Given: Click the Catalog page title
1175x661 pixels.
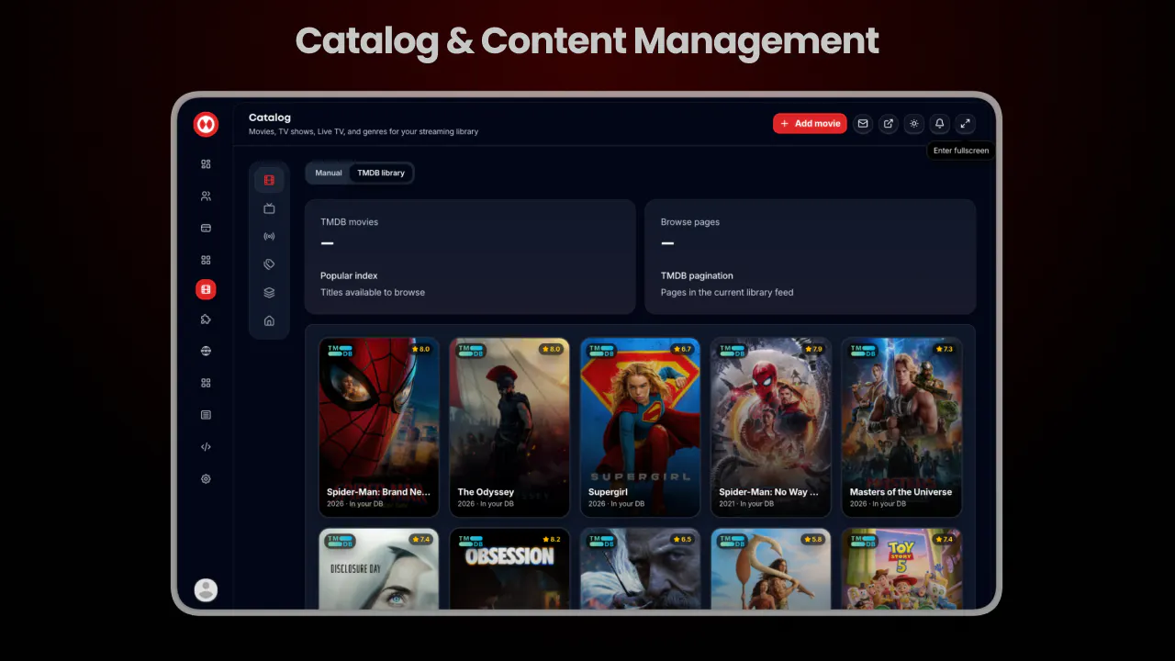Looking at the screenshot, I should coord(270,118).
